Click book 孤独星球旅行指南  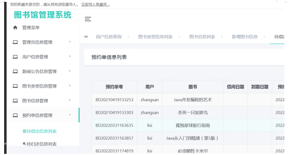coord(193,125)
